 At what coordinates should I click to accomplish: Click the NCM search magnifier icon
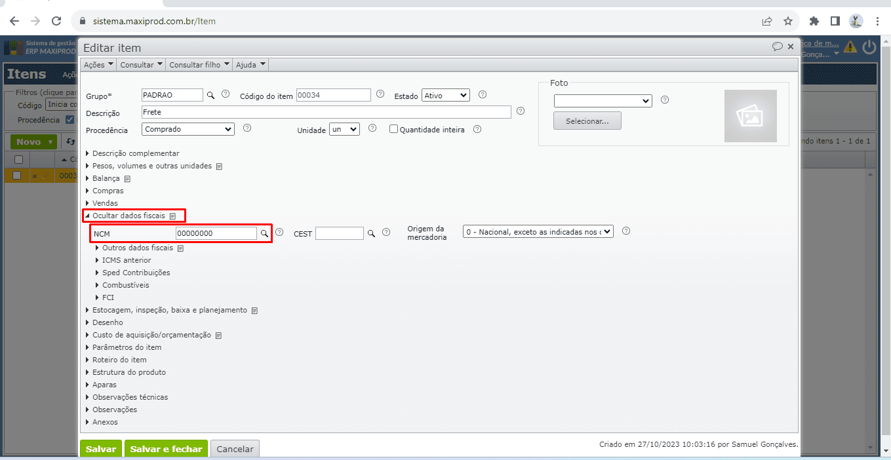click(x=265, y=233)
